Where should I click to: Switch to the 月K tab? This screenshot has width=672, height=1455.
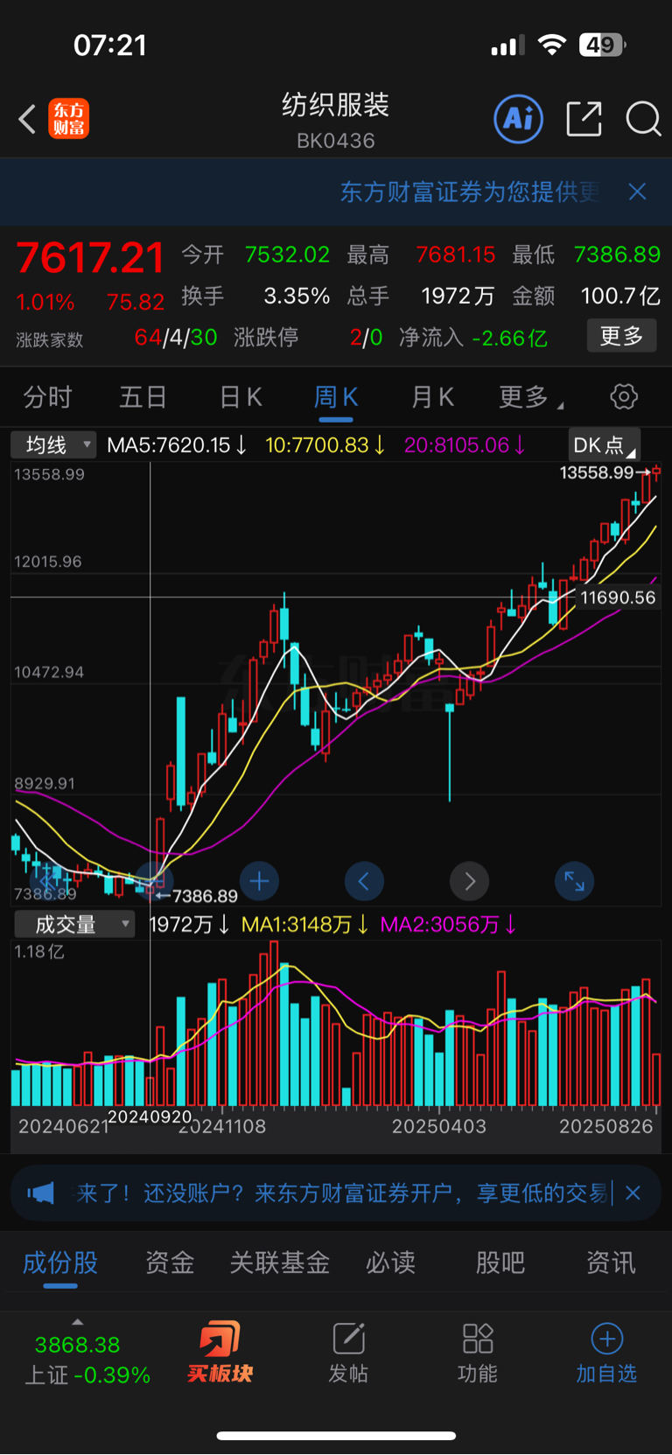432,397
